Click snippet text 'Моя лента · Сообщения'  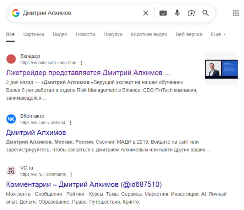point(34,194)
